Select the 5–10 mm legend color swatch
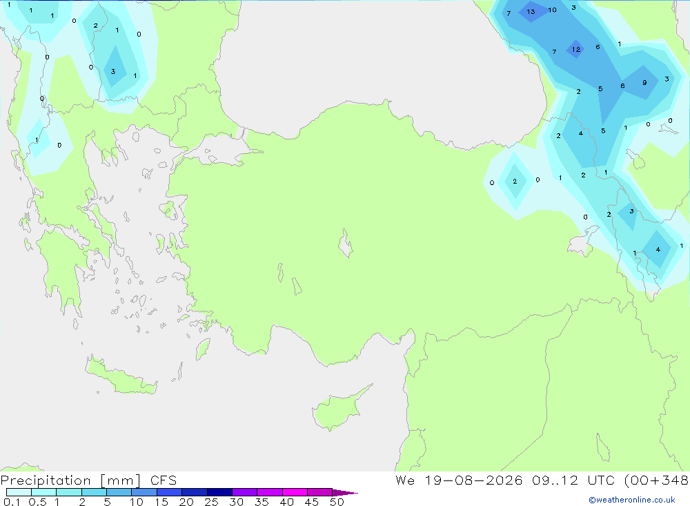690x506 pixels. [x=119, y=492]
